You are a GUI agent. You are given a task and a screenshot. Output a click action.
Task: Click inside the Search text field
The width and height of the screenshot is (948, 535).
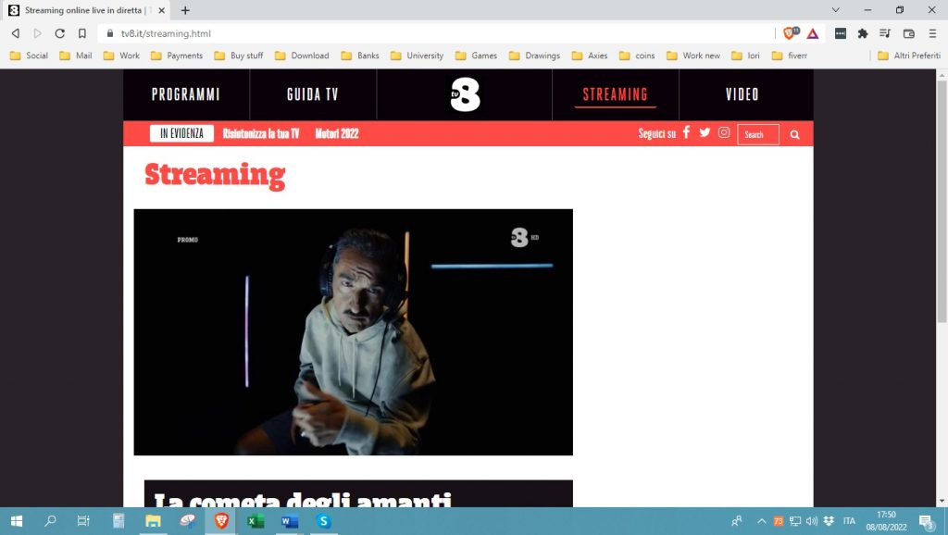click(757, 134)
